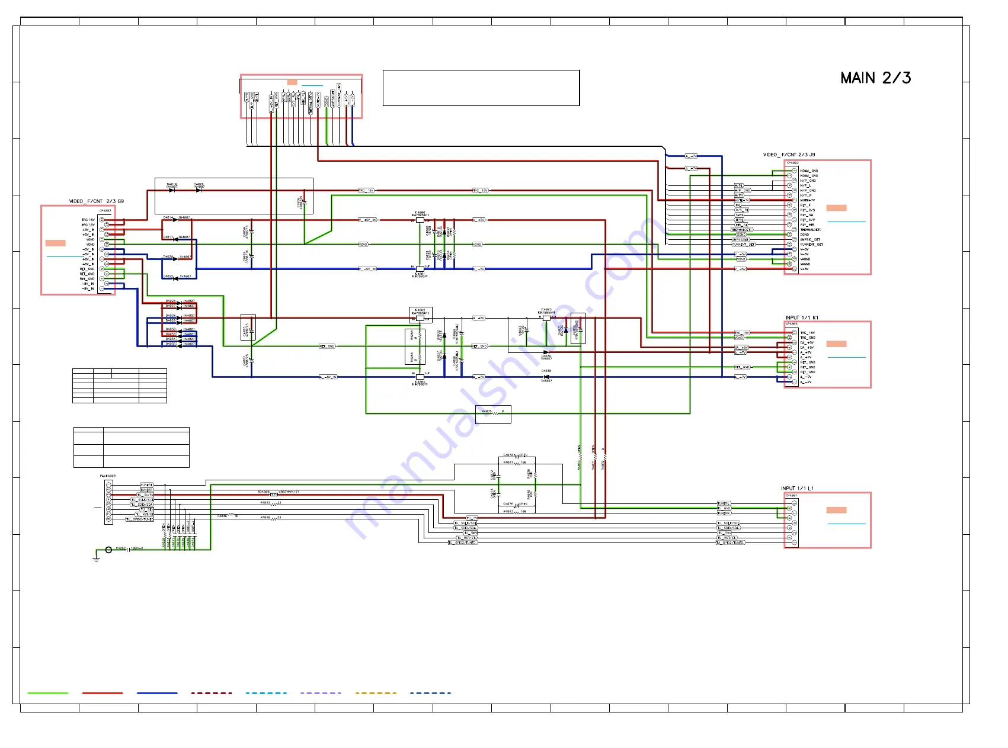Click the "VIDEO_F/CNT 2/3 J9" connector heading
The height and width of the screenshot is (748, 1008).
789,155
